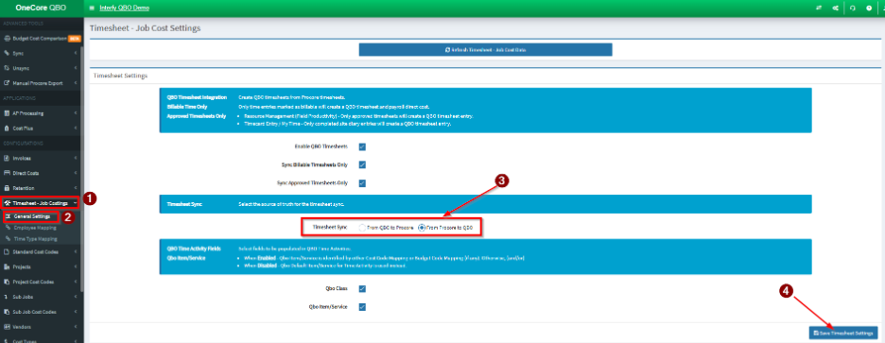Open the Interfy QBO Demo link
Viewport: 885px width, 343px height.
click(x=125, y=8)
